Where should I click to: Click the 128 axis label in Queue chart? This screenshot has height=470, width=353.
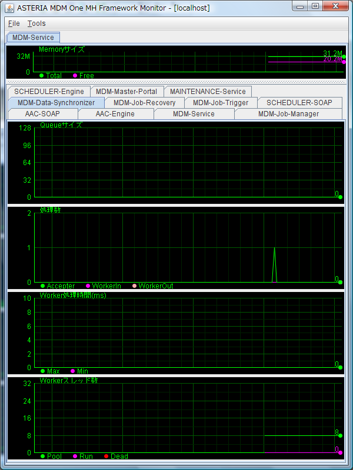pos(25,128)
